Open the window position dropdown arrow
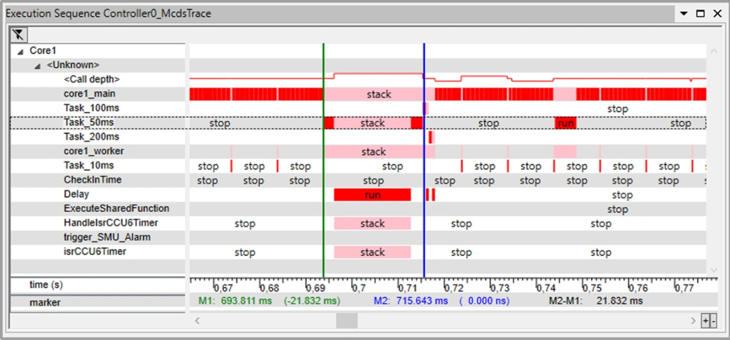 684,14
